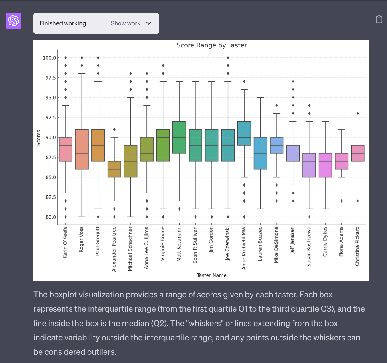Select the purple Susan Kostrzewa boxplot
The image size is (387, 363).
pos(309,166)
